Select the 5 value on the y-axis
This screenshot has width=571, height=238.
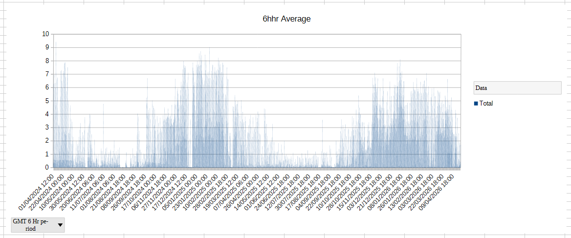(x=47, y=101)
